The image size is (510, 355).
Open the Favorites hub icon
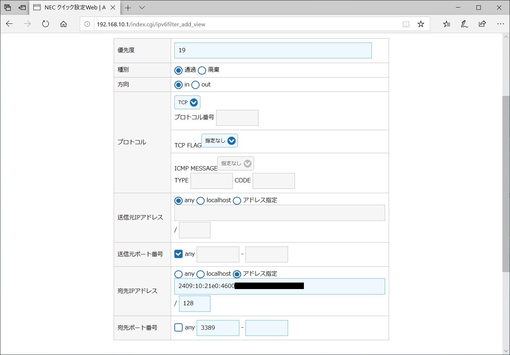point(446,24)
